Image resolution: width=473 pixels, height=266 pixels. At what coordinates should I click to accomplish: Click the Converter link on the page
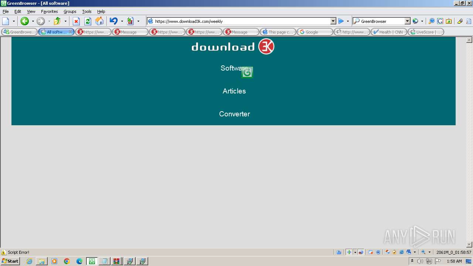pyautogui.click(x=235, y=114)
